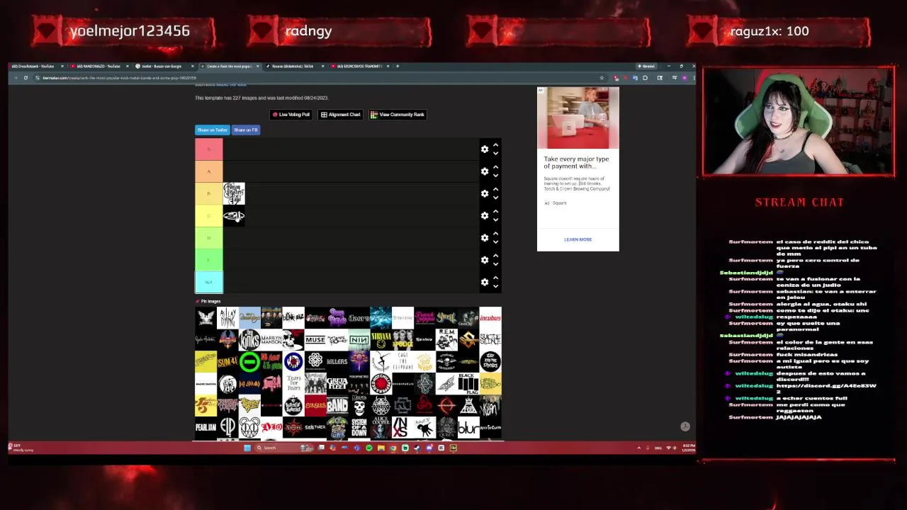Open settings gear for the D tier row

point(485,238)
